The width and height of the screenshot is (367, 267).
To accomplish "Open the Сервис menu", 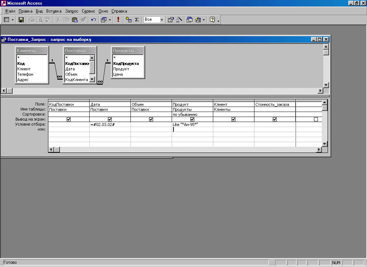I will 88,11.
